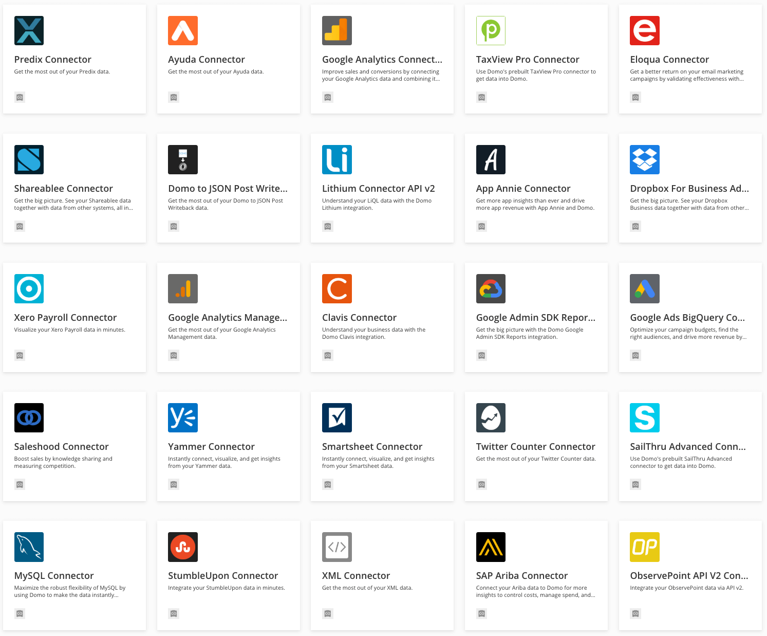
Task: Select the Lithium Connector Li logo
Action: tap(337, 159)
